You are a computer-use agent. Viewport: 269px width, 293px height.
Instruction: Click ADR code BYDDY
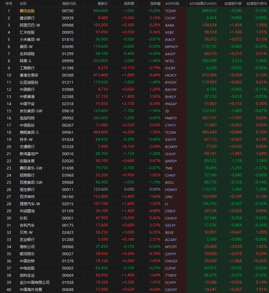coord(171,82)
